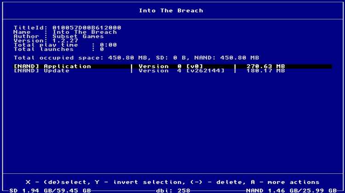This screenshot has height=193, width=345.
Task: Click the Author Subset Games line
Action: [x=59, y=36]
